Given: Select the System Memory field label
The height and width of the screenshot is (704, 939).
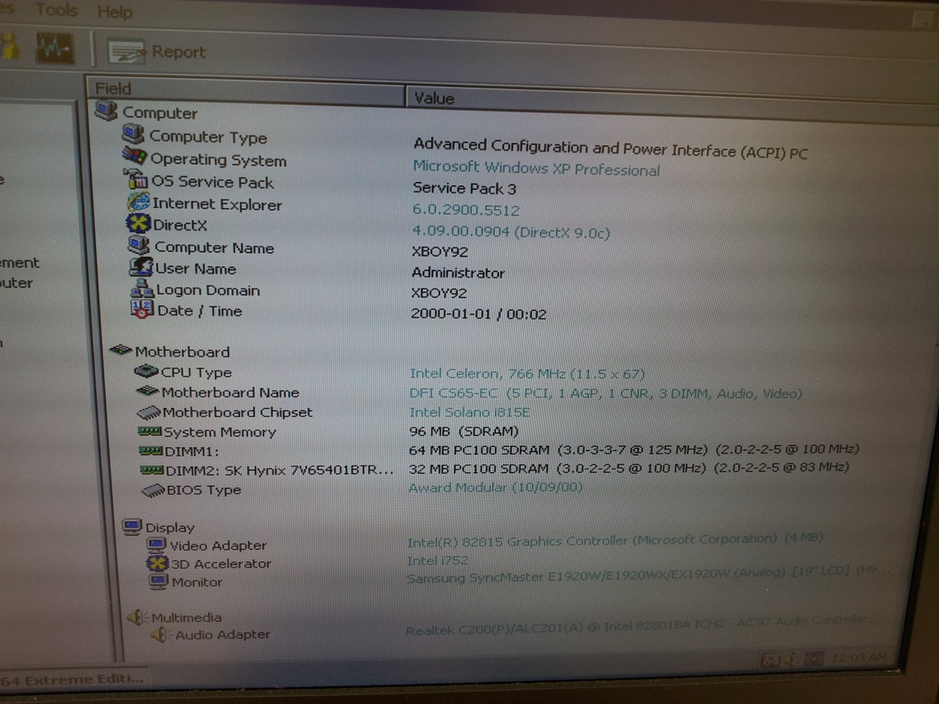Looking at the screenshot, I should (x=220, y=431).
